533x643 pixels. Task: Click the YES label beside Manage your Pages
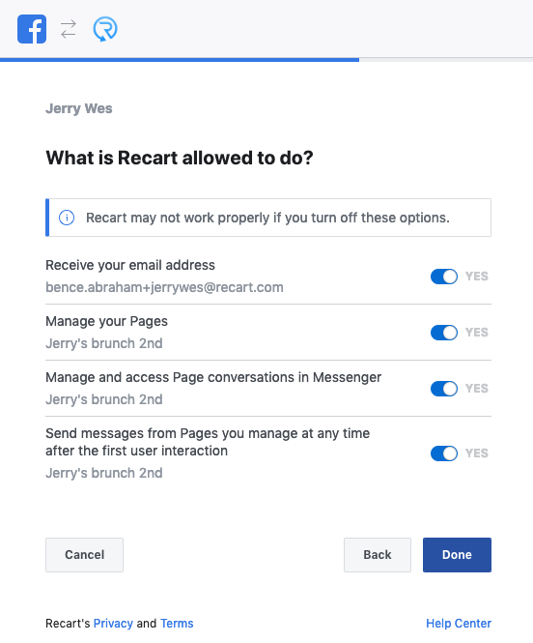pos(476,333)
